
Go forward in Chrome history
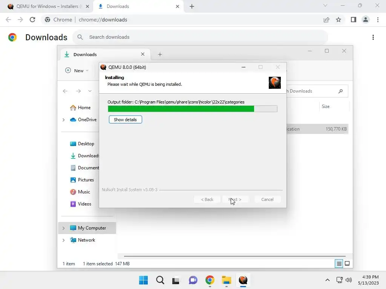point(20,20)
